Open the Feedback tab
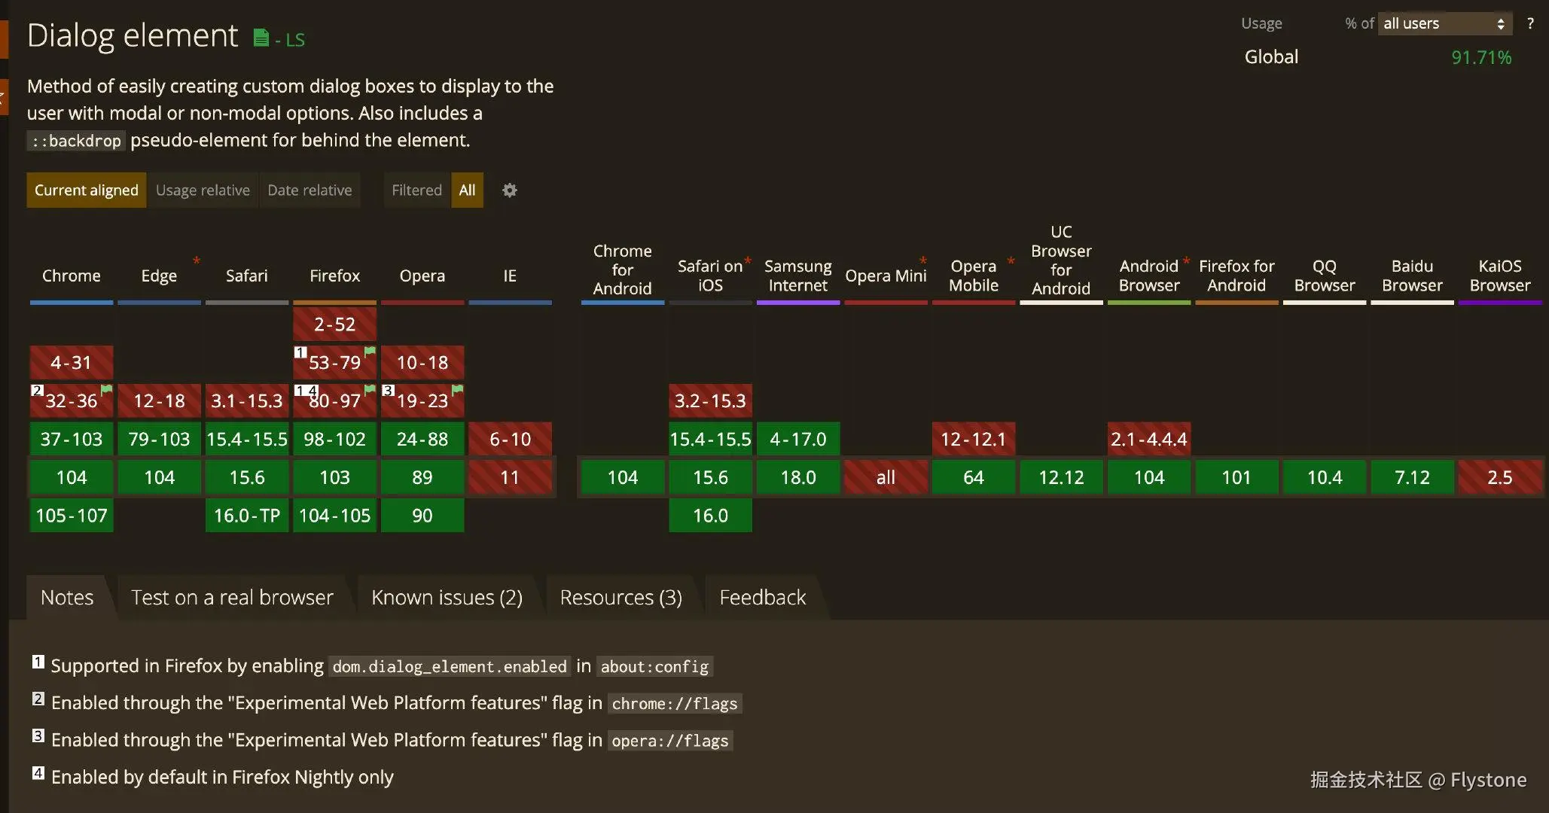 pos(762,598)
